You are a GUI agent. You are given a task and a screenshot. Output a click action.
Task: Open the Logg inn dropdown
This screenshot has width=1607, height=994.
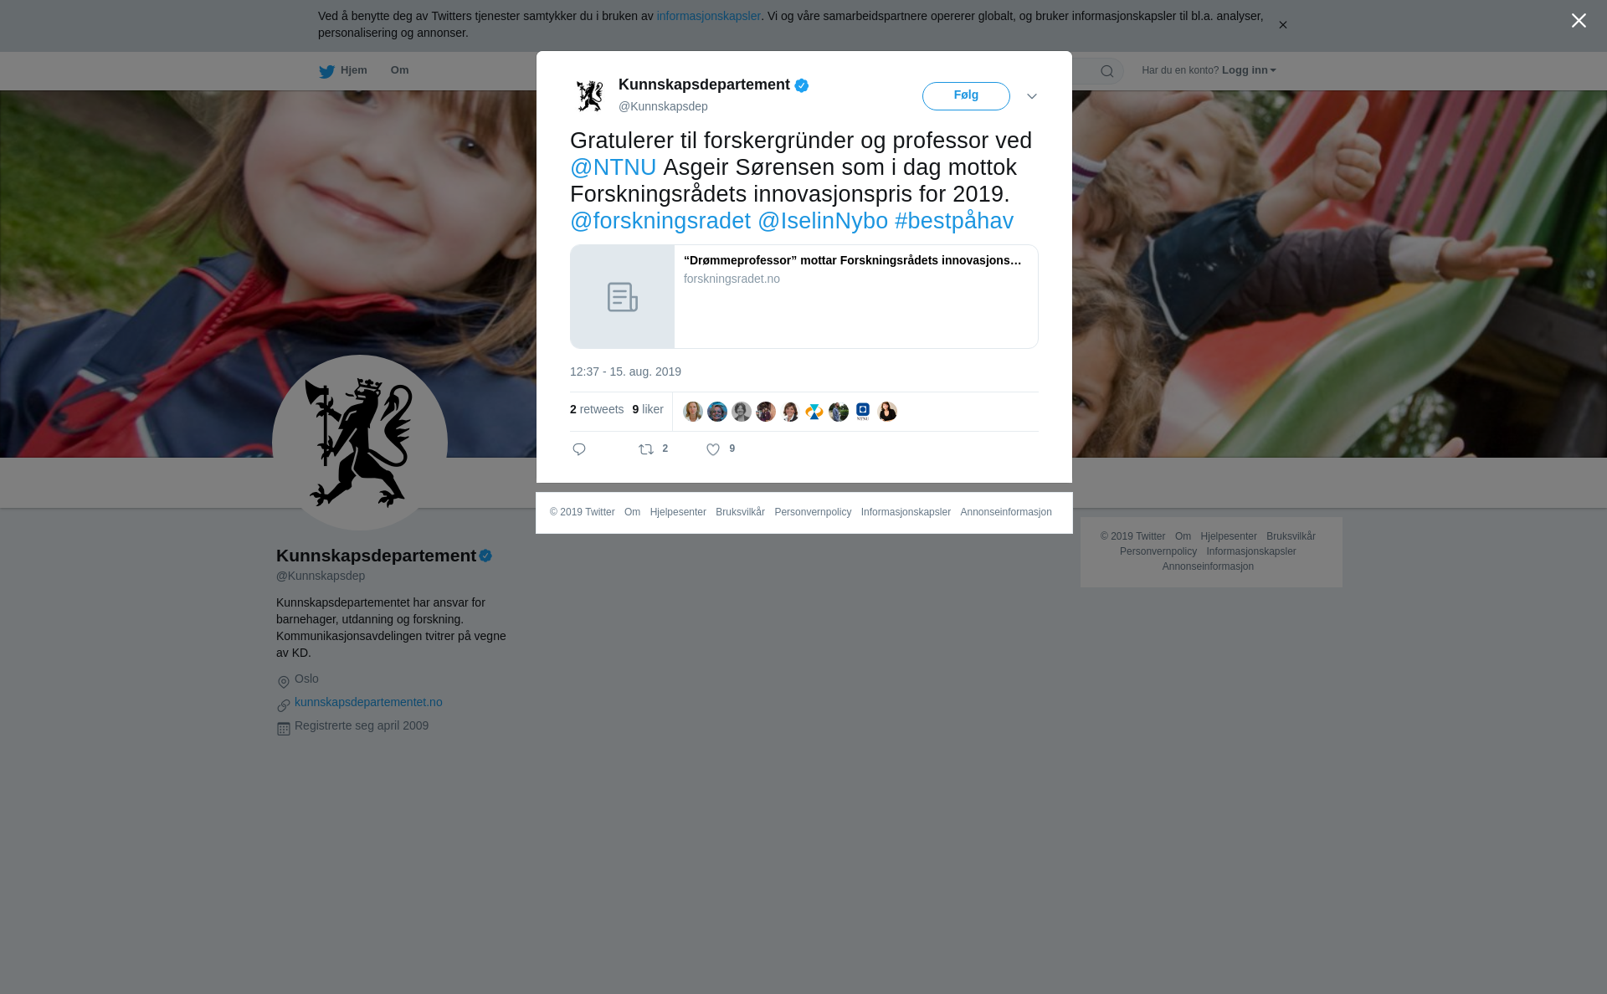click(x=1249, y=70)
